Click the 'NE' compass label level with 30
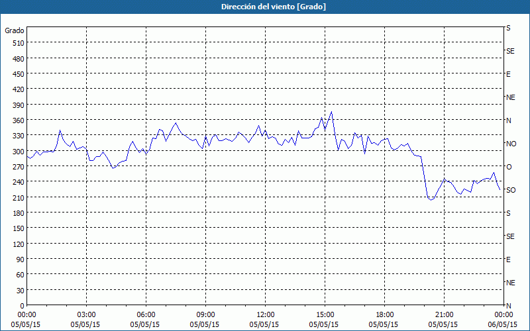Screen dimensions: 530x331 pyautogui.click(x=510, y=283)
